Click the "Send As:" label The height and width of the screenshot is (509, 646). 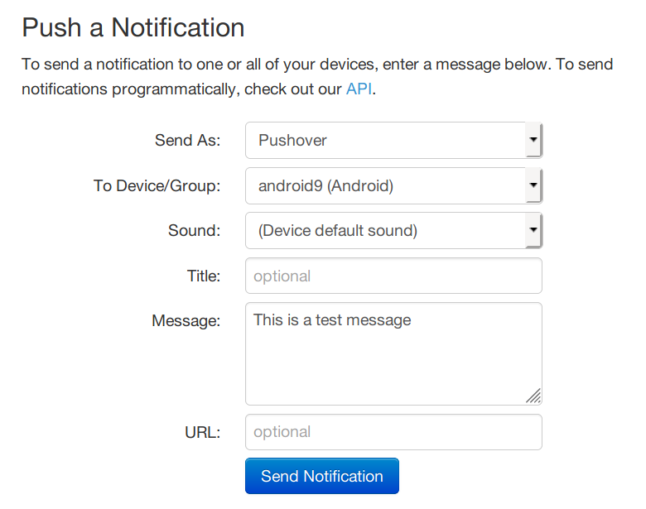(188, 141)
